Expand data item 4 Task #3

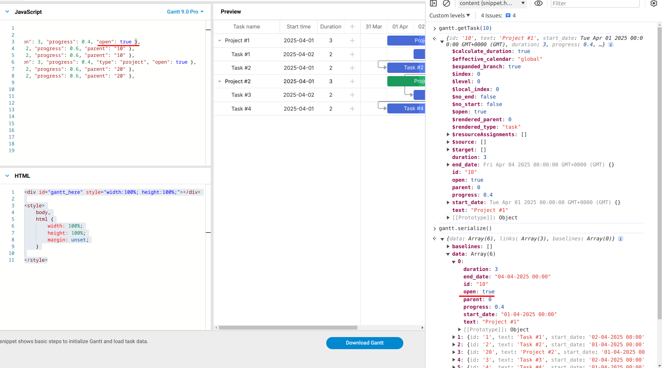click(454, 360)
